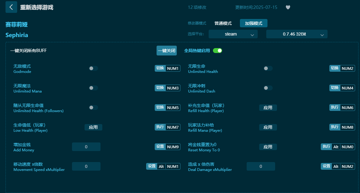Viewport: 360px width, 193px height.
Task: Expand the game version selector chevron
Action: (x=322, y=34)
